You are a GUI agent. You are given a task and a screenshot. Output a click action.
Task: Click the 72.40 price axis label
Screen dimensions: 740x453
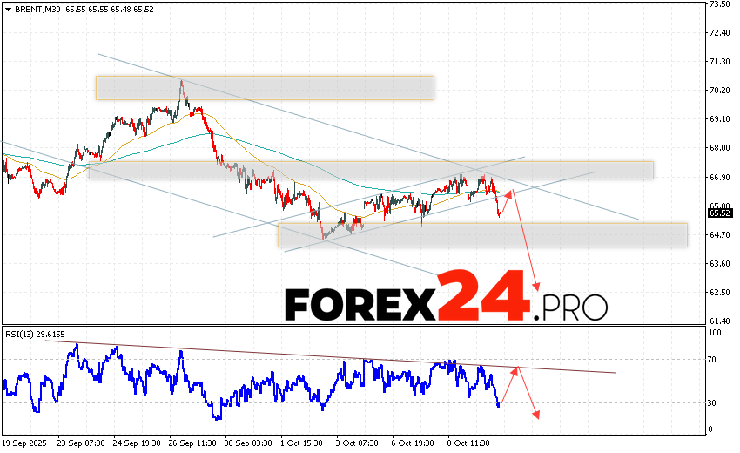(719, 33)
